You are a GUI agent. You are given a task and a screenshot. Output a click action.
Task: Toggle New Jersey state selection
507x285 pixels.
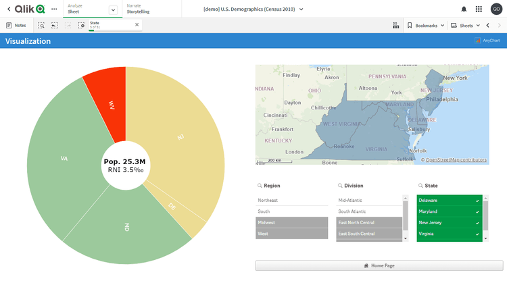(x=449, y=223)
